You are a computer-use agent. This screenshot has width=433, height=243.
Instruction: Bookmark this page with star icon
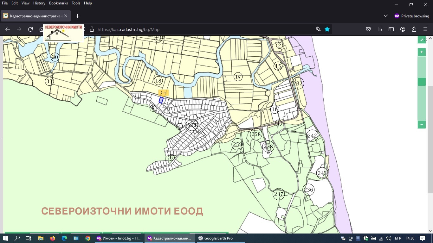pos(327,29)
